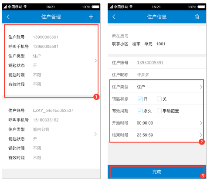
Task: Tap WiFi icon in left phone status bar
Action: coord(25,7)
